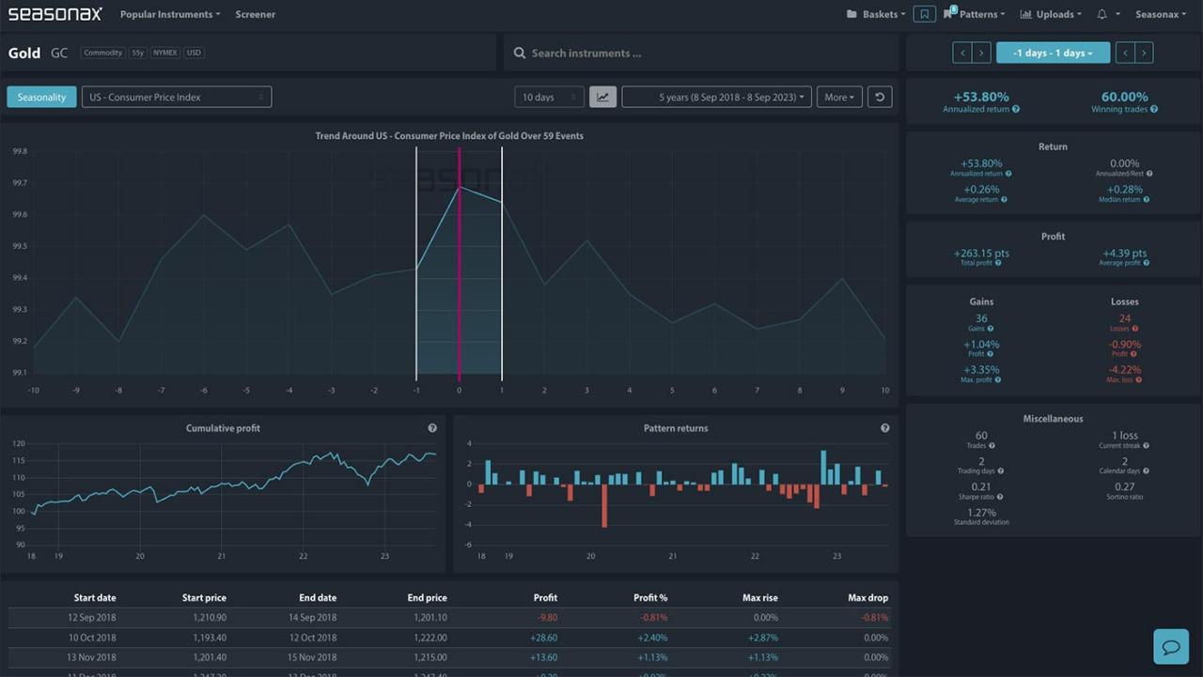
Task: Click the 60.00% winning trades value
Action: (1124, 97)
